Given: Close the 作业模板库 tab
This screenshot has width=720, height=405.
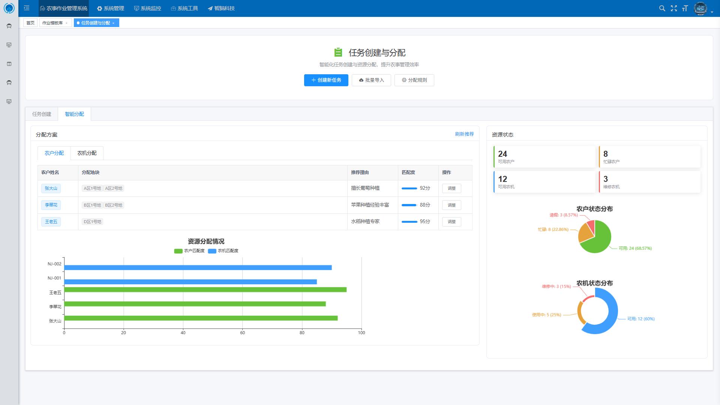Looking at the screenshot, I should click(x=66, y=23).
